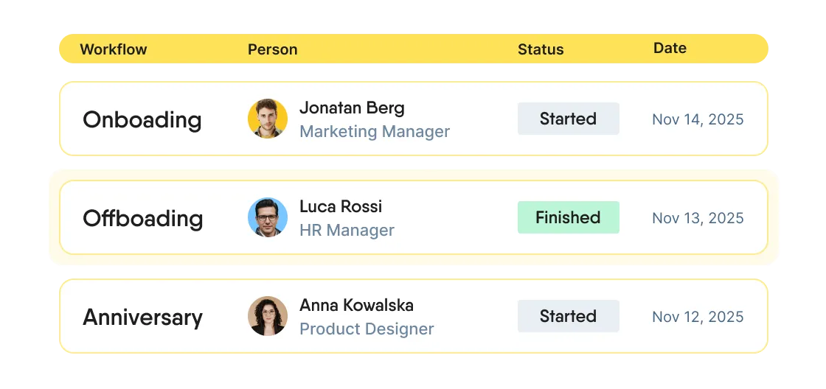Click the Nov 13, 2025 date
This screenshot has height=389, width=826.
(698, 218)
